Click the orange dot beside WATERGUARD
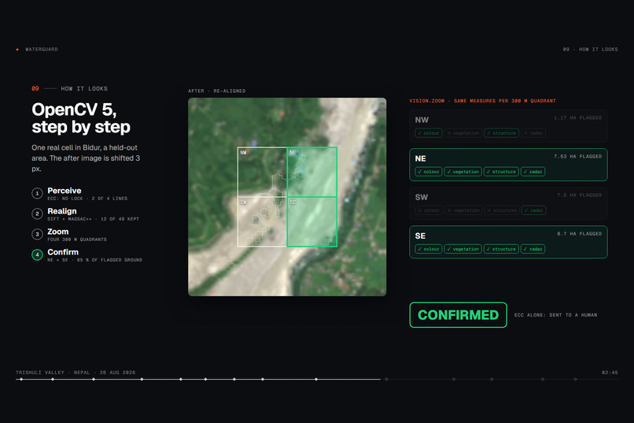Image resolution: width=634 pixels, height=423 pixels. point(17,50)
